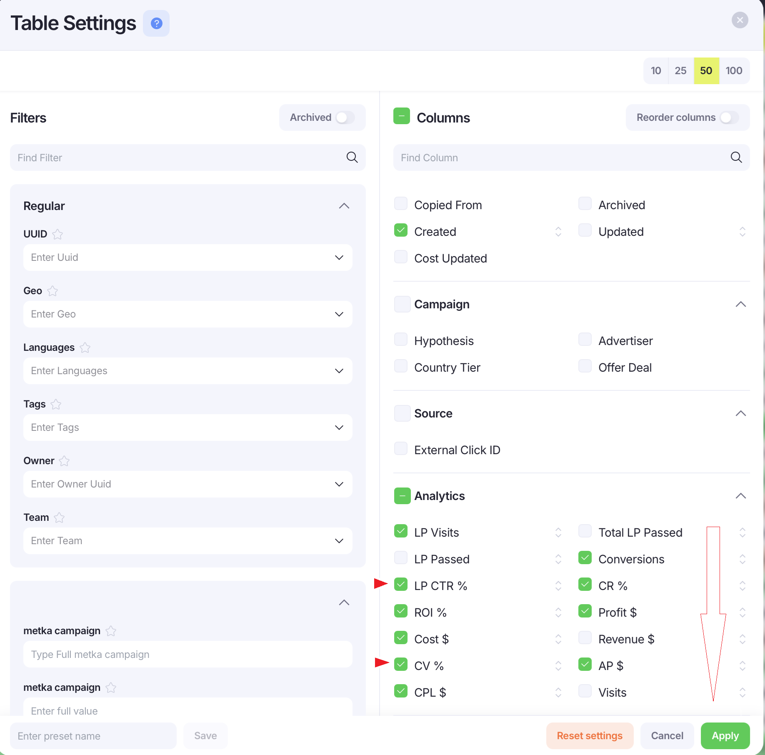Screen dimensions: 765x755
Task: Select 25 rows per page
Action: coord(680,71)
